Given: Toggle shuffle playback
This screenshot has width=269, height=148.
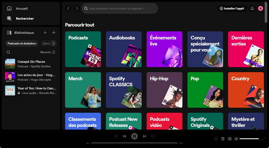Looking at the screenshot, I should pyautogui.click(x=116, y=136).
